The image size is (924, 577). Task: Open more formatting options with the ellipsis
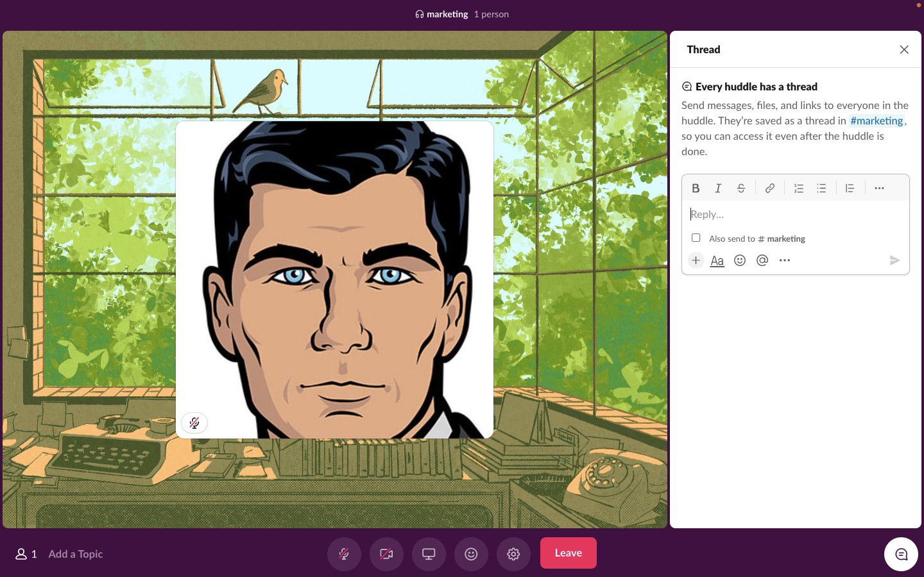coord(879,188)
